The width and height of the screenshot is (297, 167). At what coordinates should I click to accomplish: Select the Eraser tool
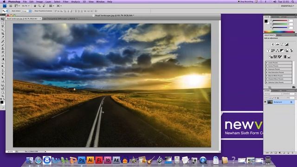3,56
